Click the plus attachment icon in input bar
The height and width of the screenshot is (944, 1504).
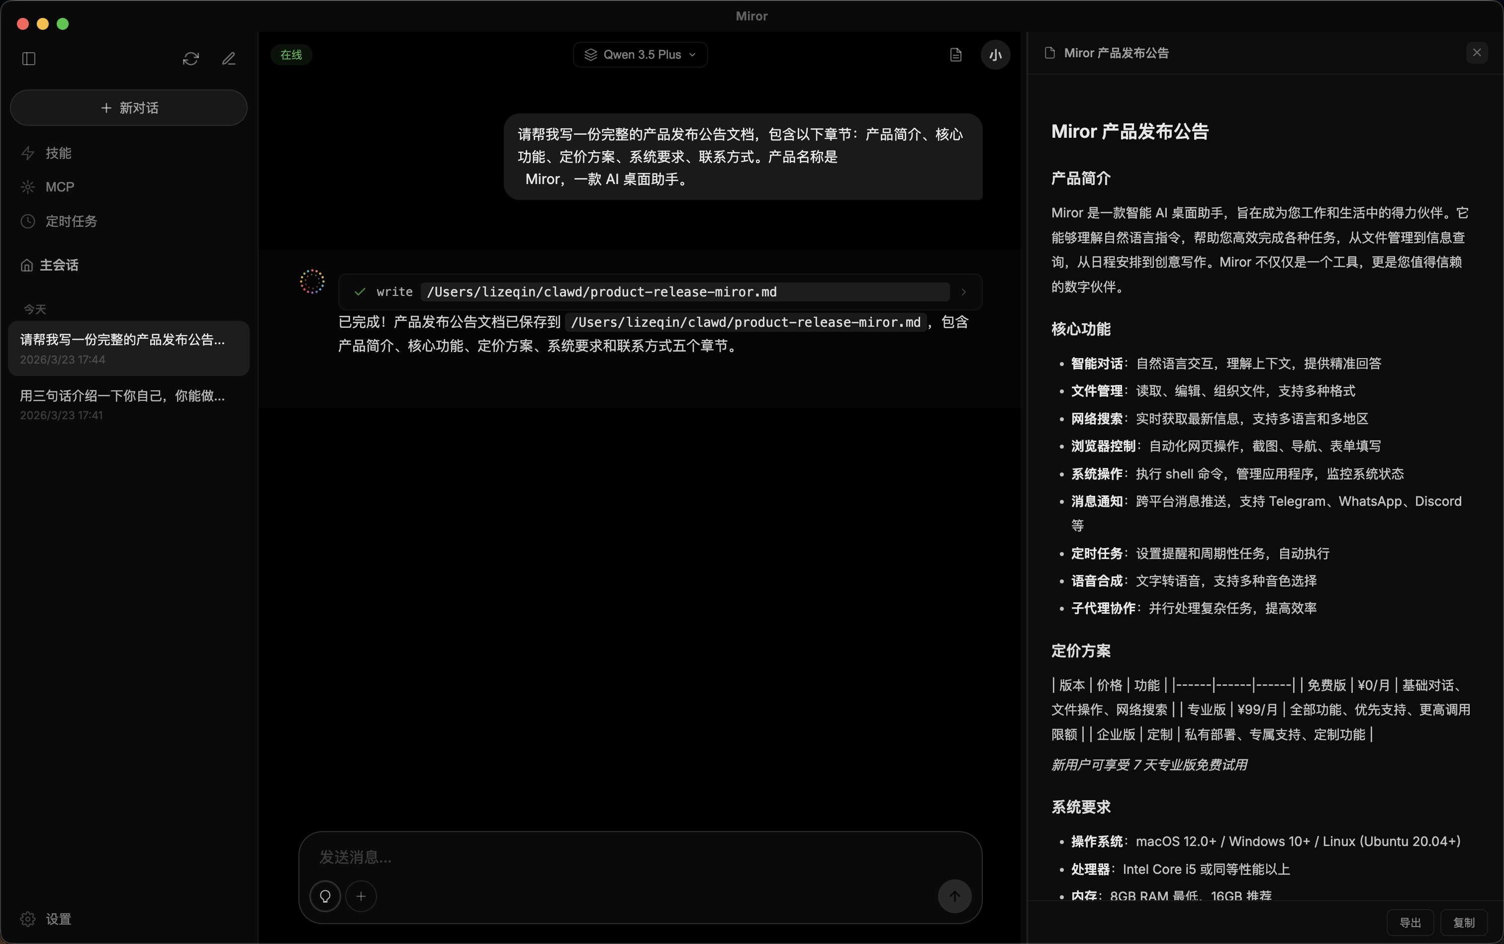click(x=362, y=896)
